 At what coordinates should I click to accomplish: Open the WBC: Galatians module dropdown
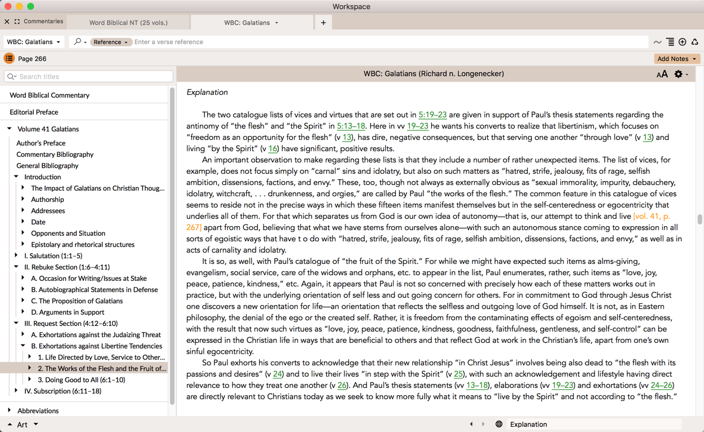tap(33, 42)
